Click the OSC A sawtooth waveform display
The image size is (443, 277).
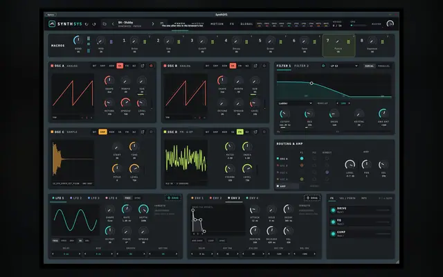(73, 94)
